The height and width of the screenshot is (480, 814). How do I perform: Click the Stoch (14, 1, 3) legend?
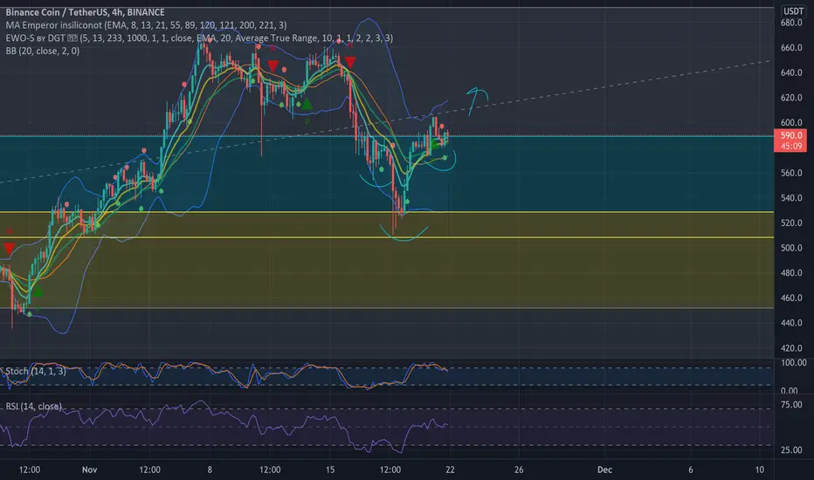point(35,371)
